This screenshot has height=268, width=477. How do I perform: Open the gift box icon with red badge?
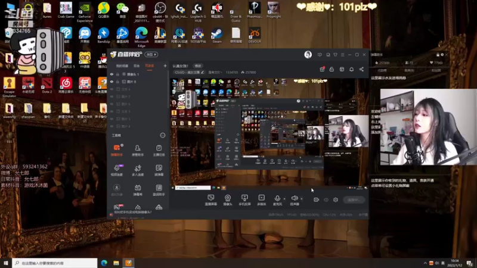[x=322, y=69]
